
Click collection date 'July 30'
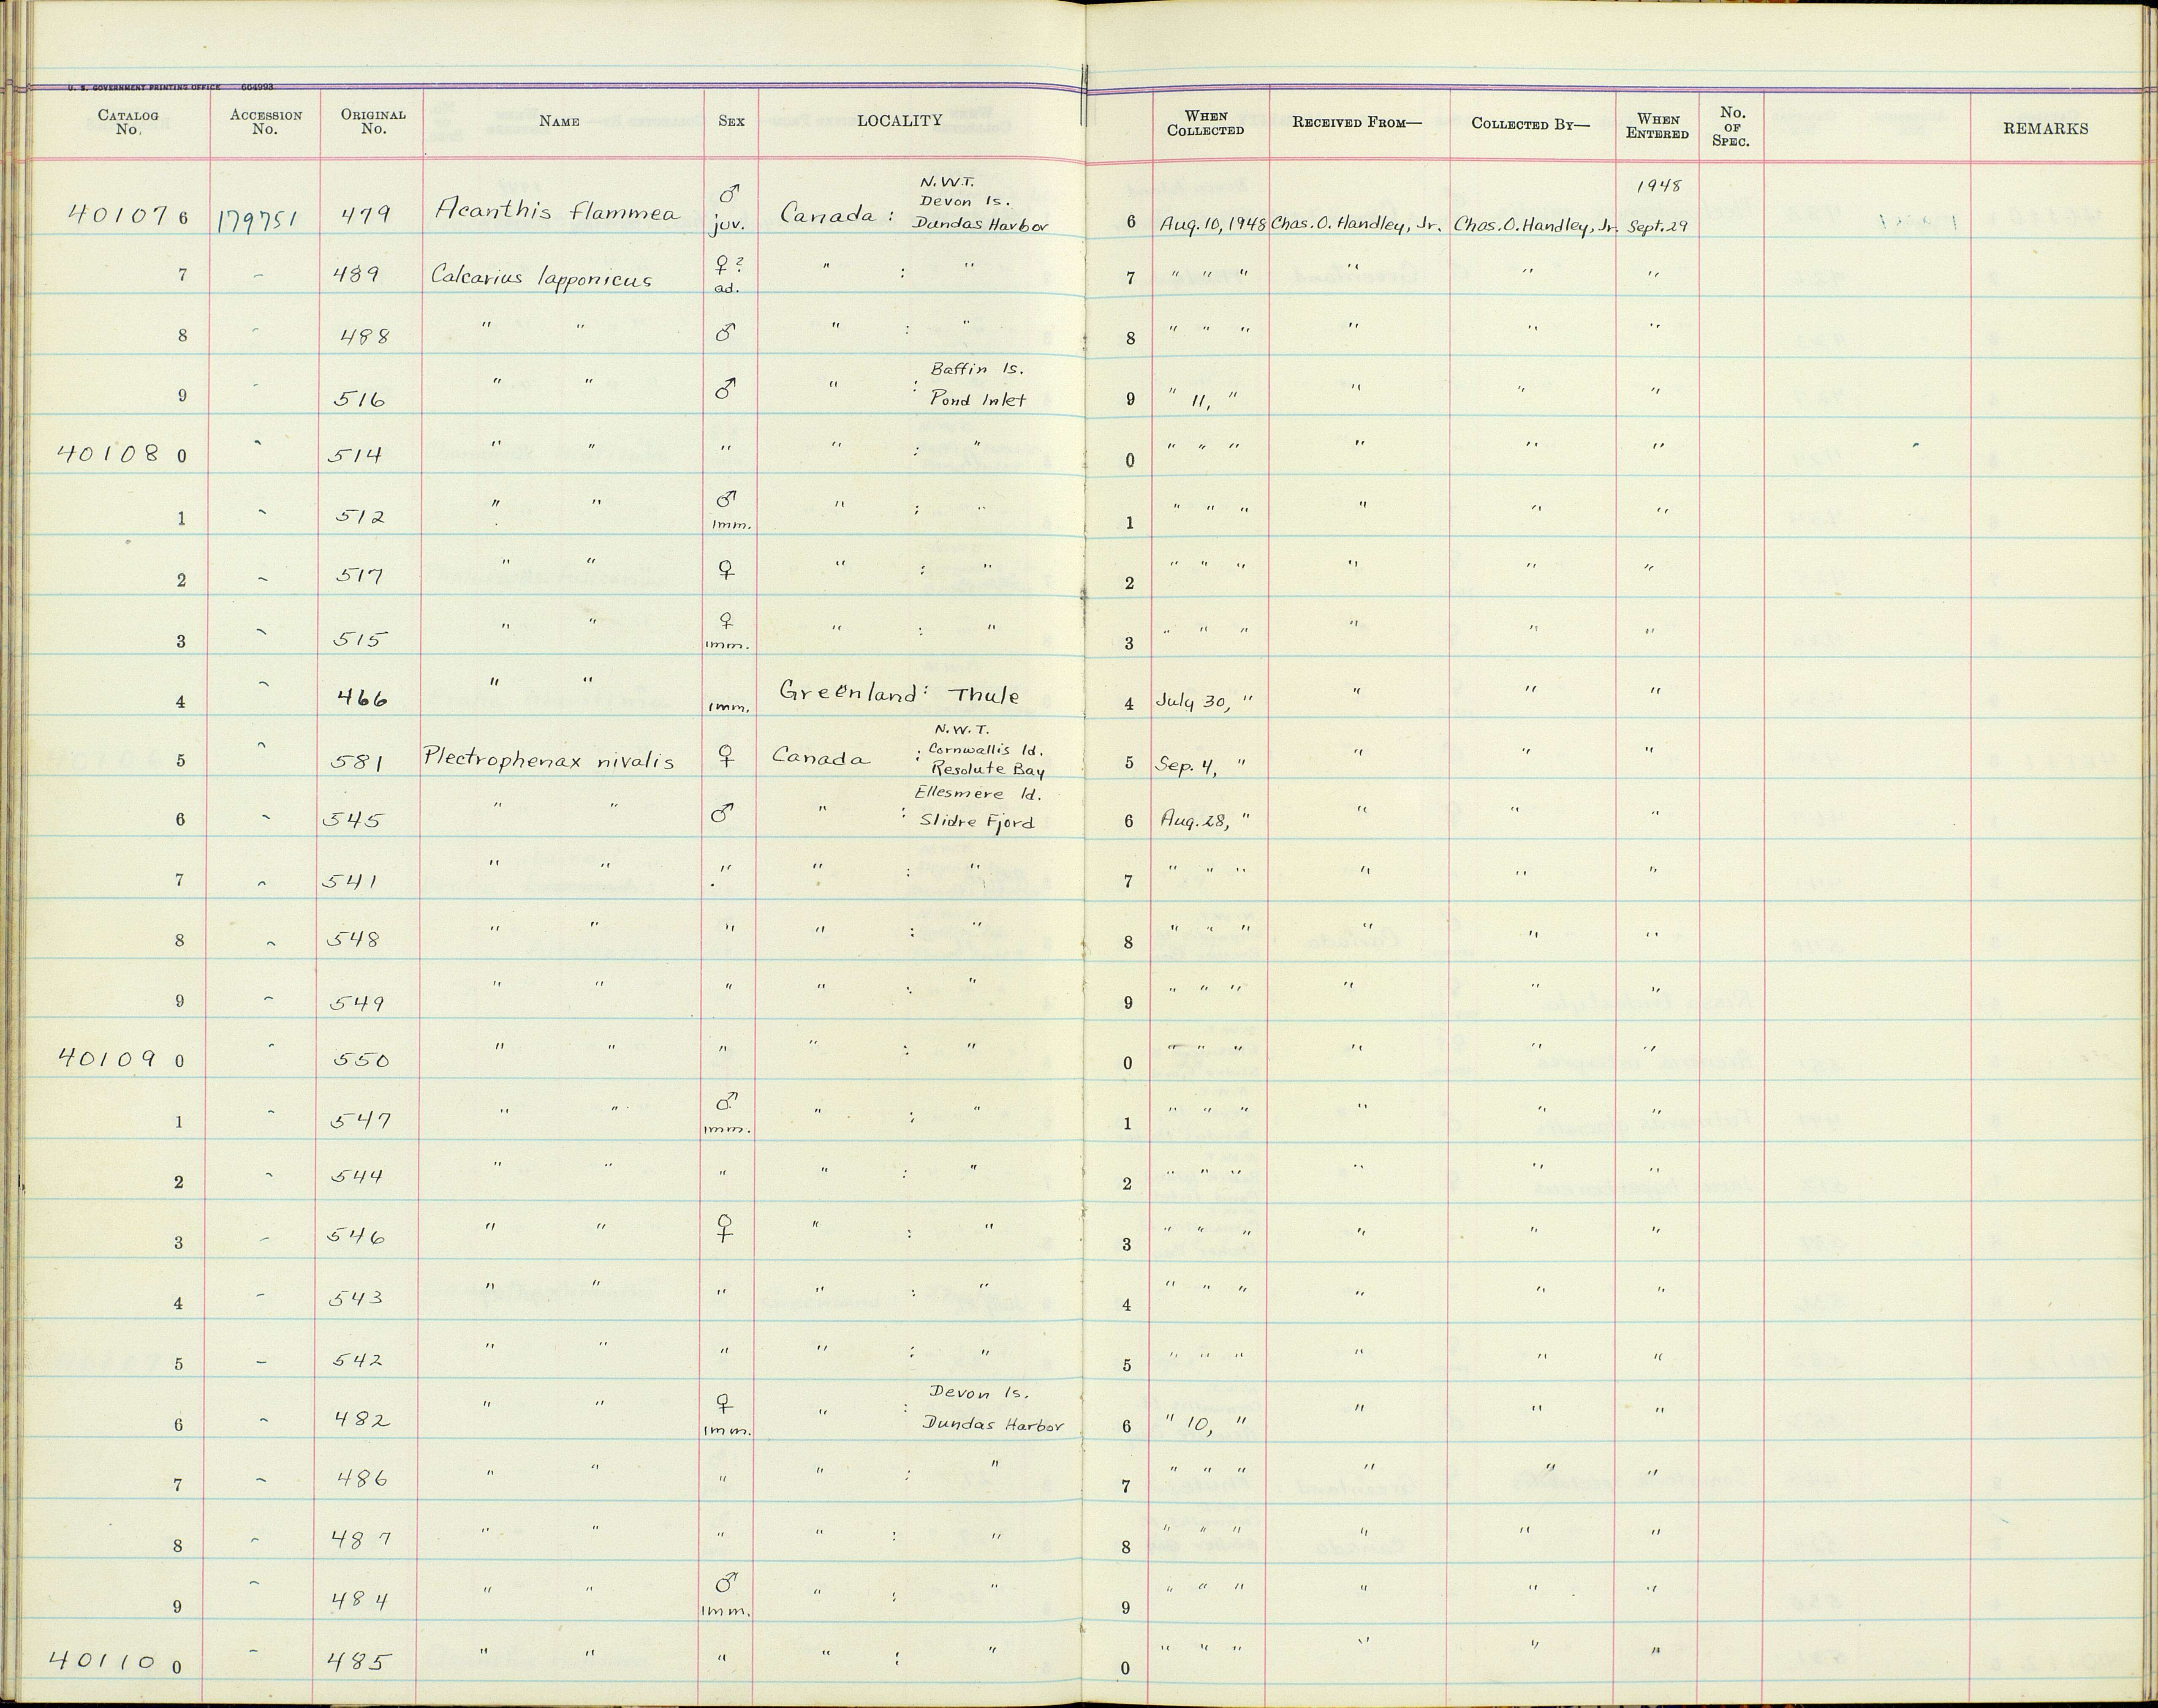coord(1191,702)
